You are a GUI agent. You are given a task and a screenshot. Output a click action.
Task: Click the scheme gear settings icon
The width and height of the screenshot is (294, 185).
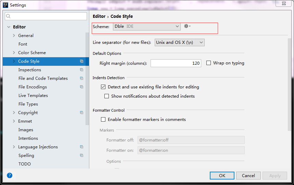[x=187, y=26]
